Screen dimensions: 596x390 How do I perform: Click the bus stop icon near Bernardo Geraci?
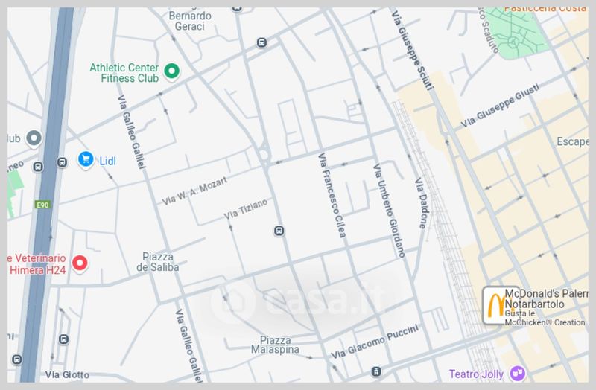click(x=261, y=42)
